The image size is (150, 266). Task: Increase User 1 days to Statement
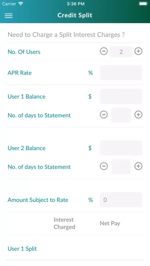(x=138, y=115)
